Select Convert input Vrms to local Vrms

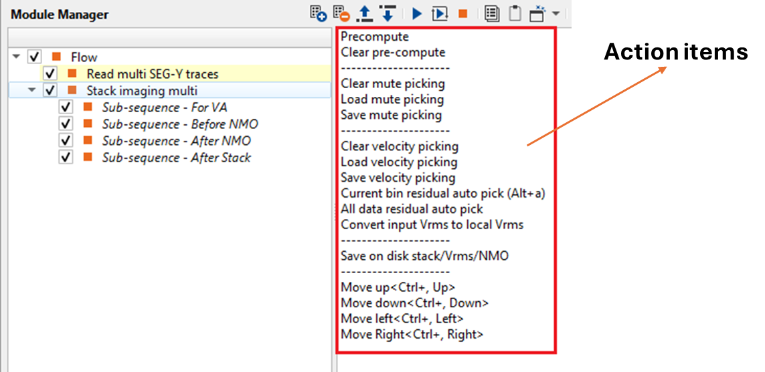[432, 225]
